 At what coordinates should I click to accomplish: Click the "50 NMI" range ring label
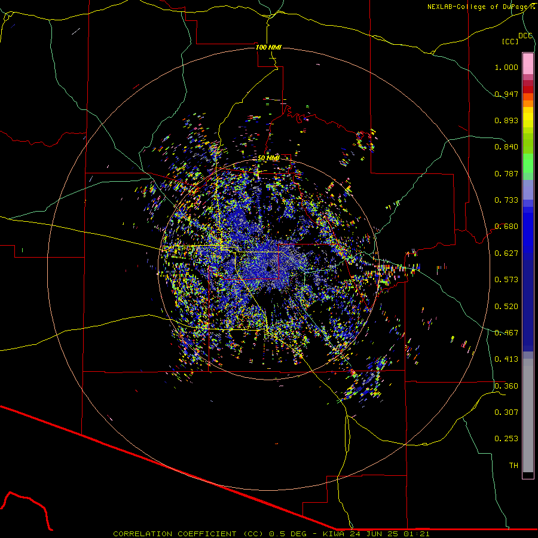point(268,158)
